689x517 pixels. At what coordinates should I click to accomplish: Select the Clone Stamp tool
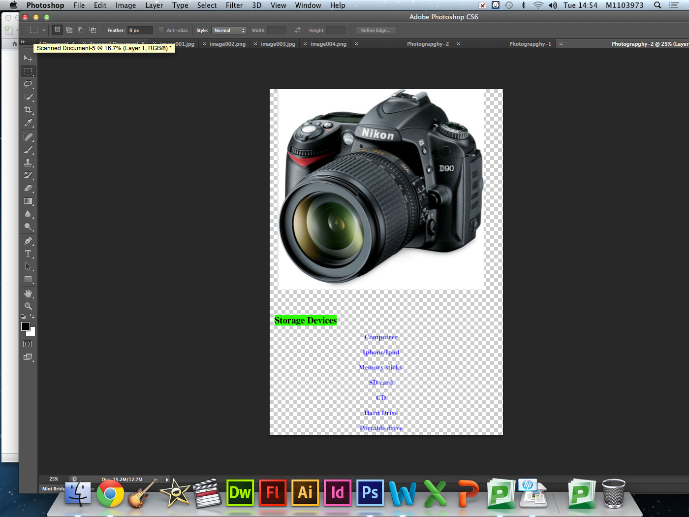(x=28, y=162)
